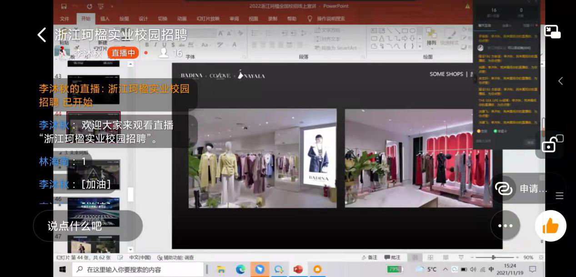The image size is (576, 277).
Task: Toggle the screen rotation lock icon
Action: tap(551, 145)
